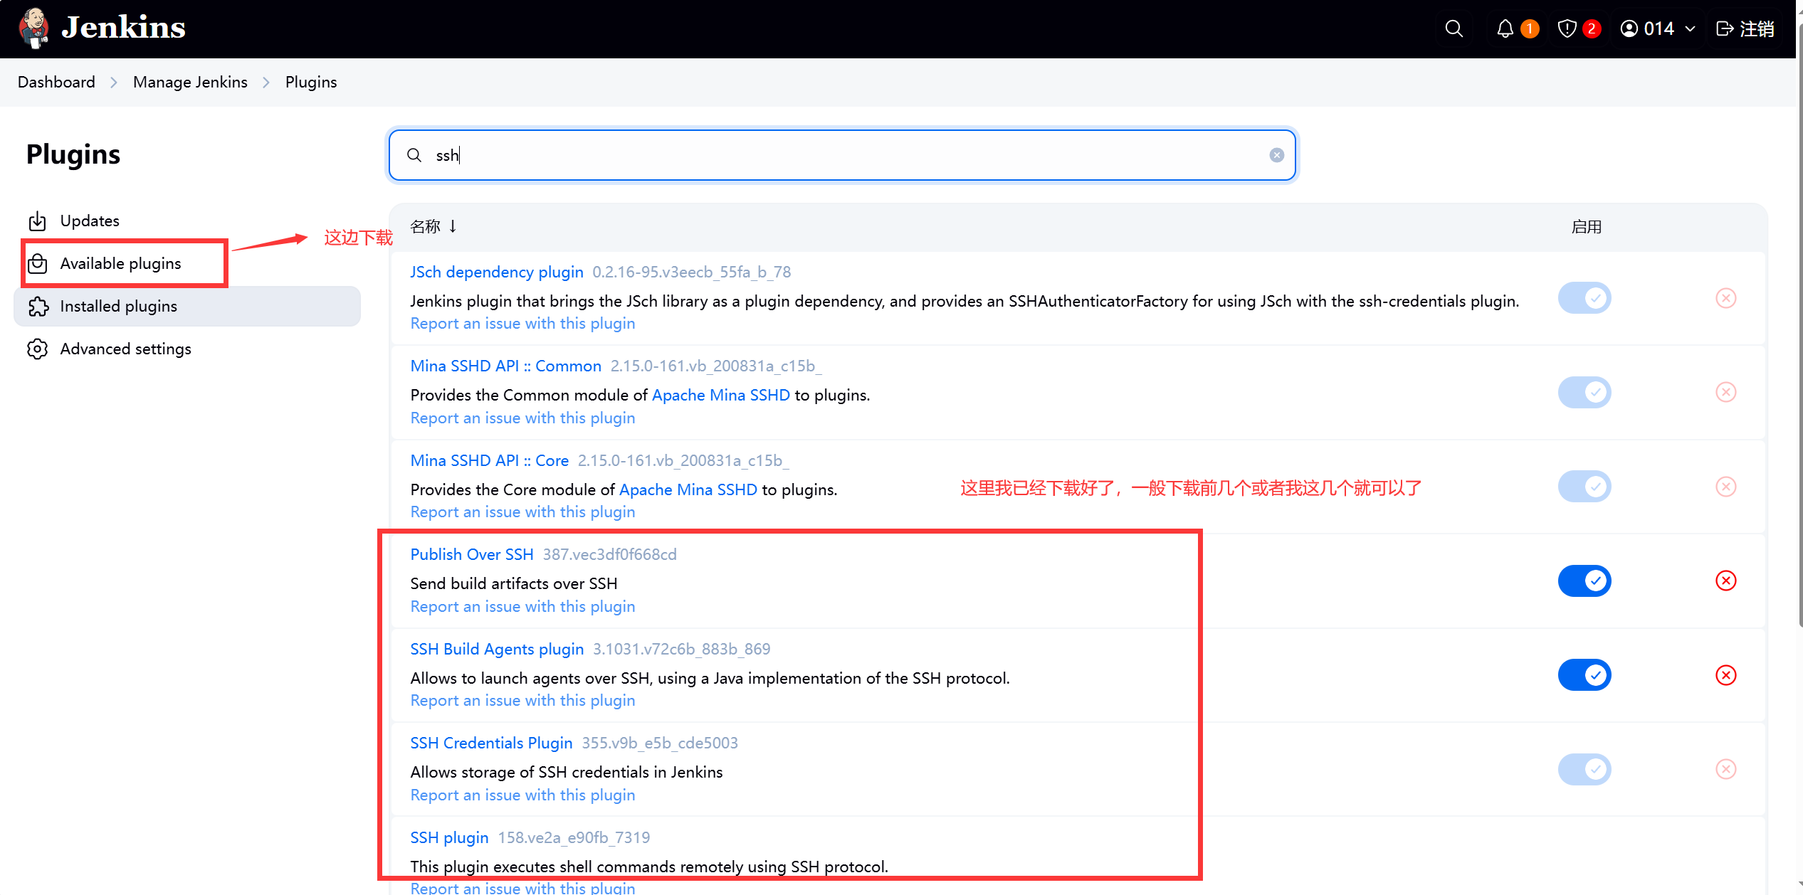
Task: Expand the 014 user menu chevron
Action: [x=1691, y=29]
